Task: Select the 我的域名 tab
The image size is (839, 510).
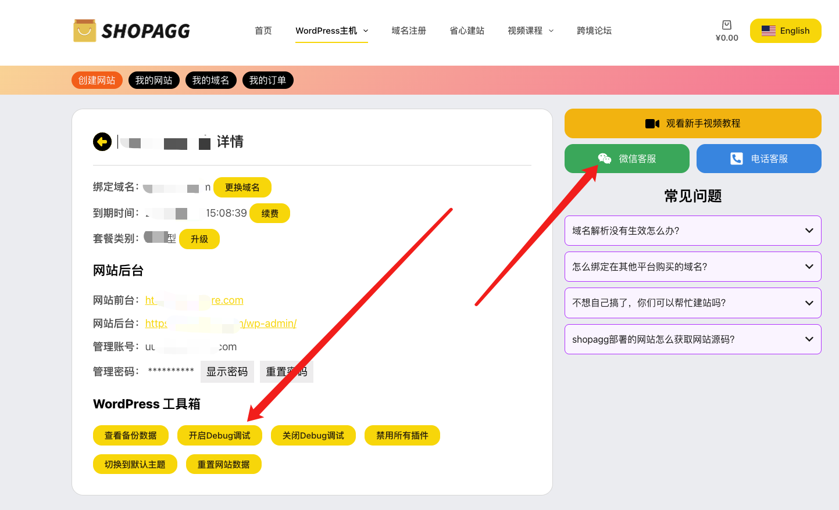Action: (211, 80)
